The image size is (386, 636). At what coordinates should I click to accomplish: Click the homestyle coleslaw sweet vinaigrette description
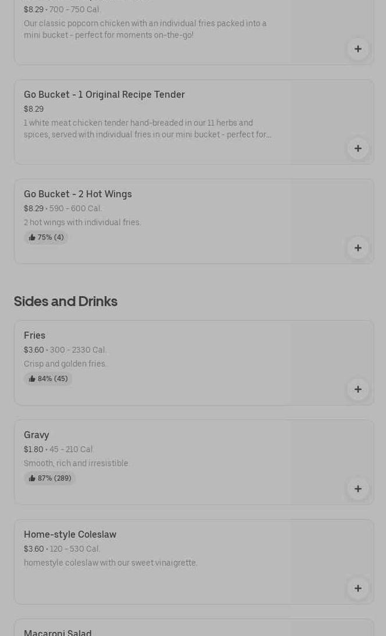tap(110, 563)
